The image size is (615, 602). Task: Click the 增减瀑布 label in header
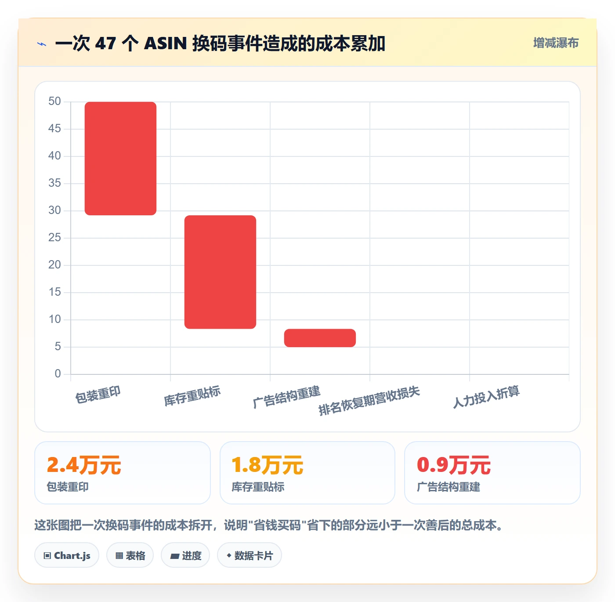point(556,43)
